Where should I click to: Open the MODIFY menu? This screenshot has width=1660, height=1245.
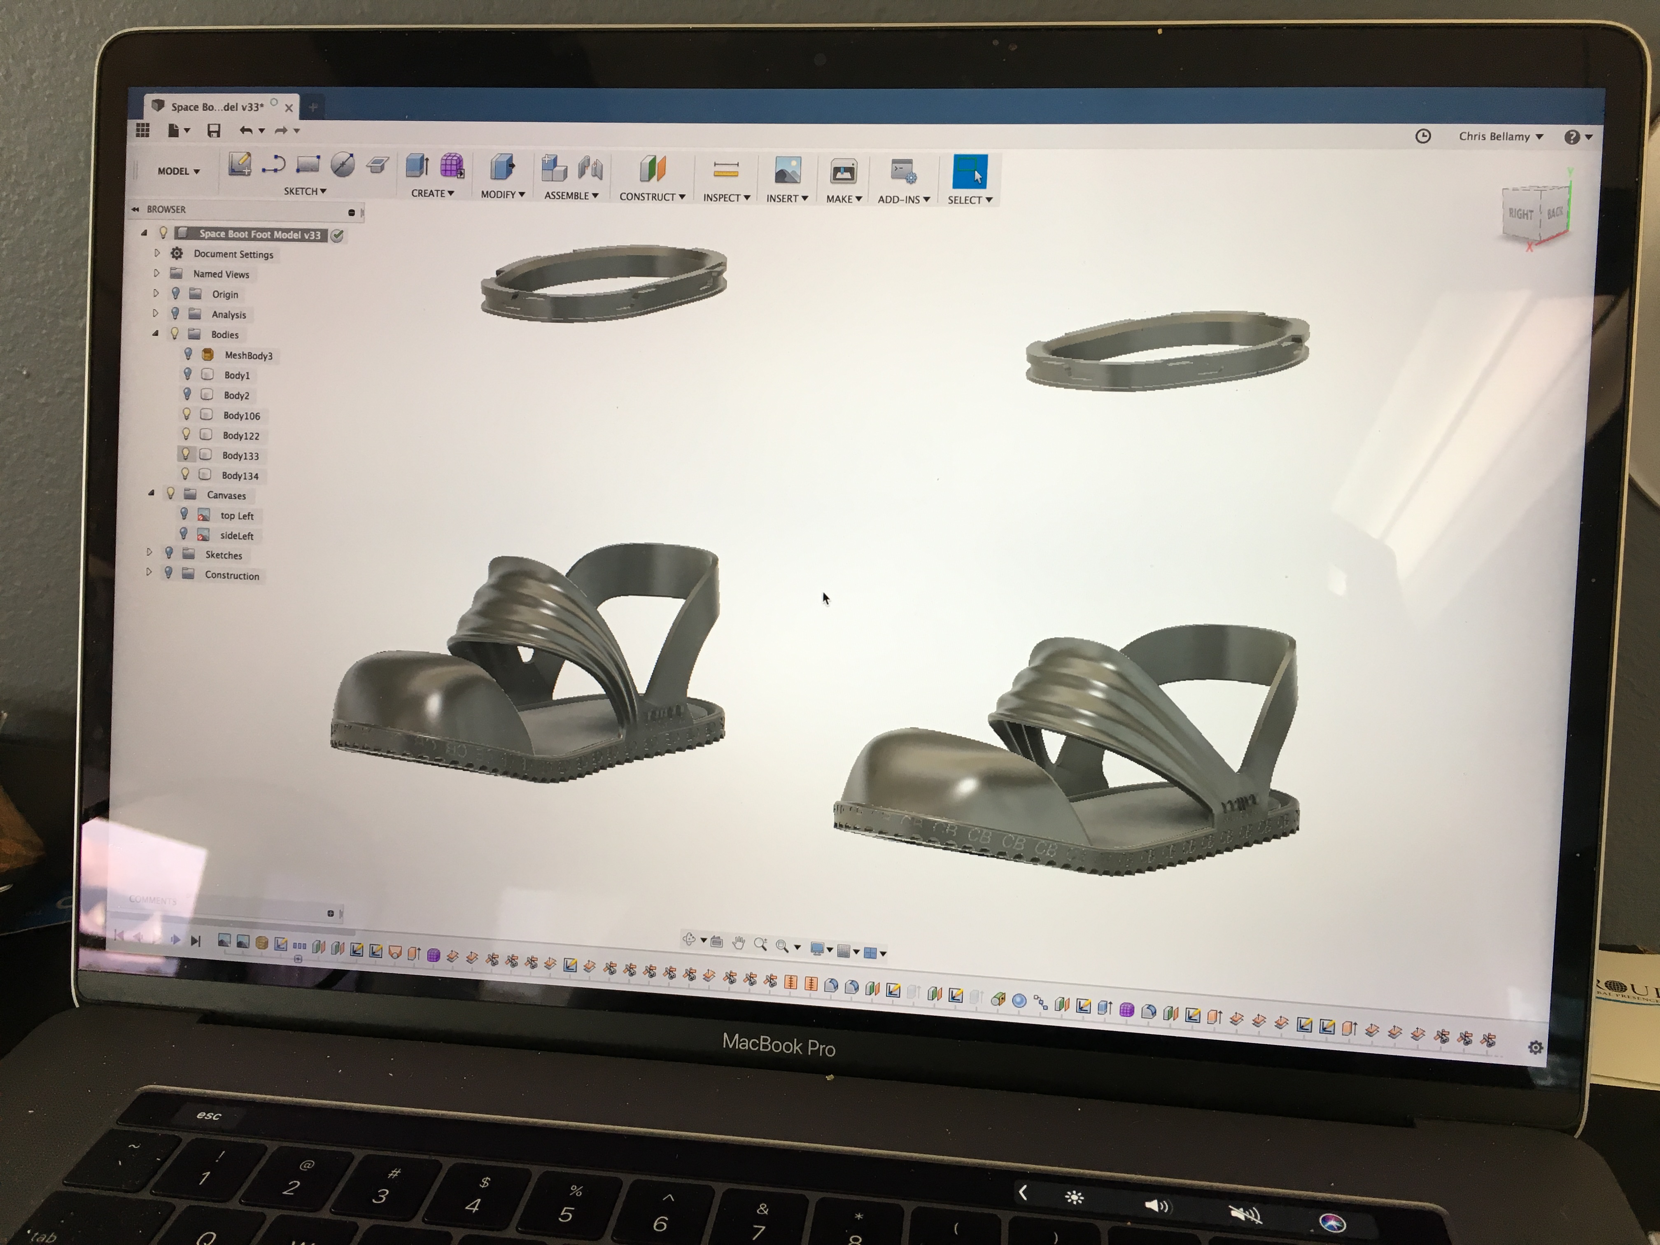[x=502, y=194]
